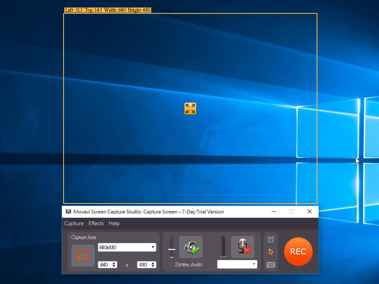Toggle System Audio speaker recording
This screenshot has height=284, width=379.
[191, 247]
